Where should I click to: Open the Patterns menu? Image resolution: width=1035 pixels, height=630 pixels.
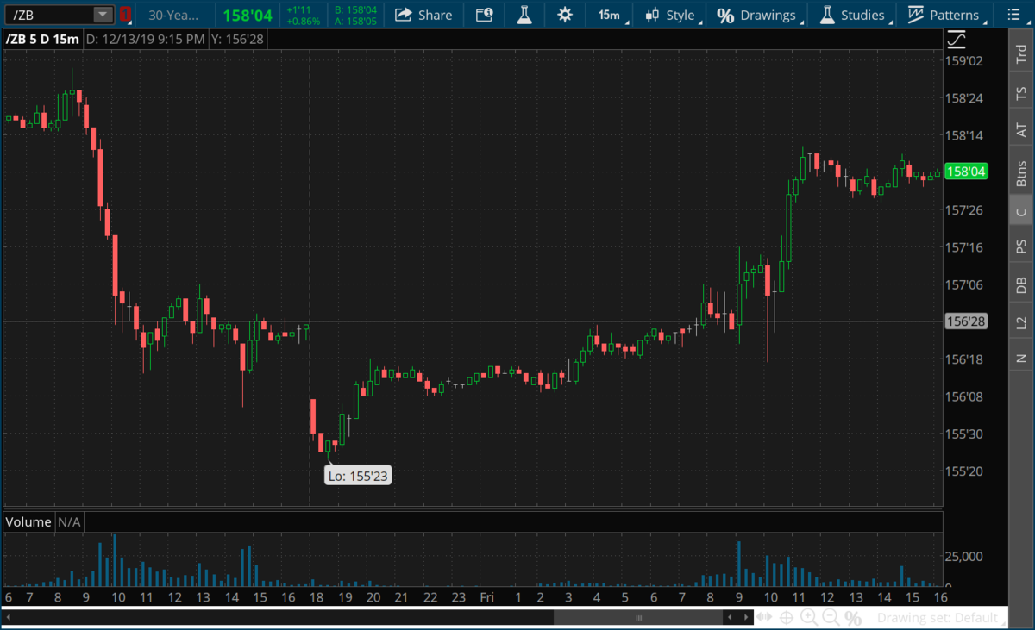click(x=945, y=15)
